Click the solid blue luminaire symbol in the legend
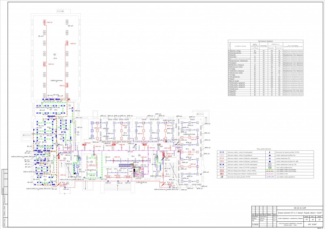This screenshot has height=229, width=325. (222, 165)
